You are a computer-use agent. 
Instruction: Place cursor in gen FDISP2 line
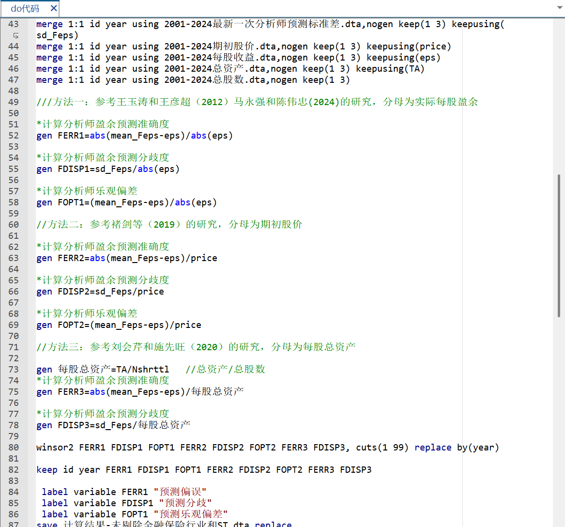(x=100, y=292)
